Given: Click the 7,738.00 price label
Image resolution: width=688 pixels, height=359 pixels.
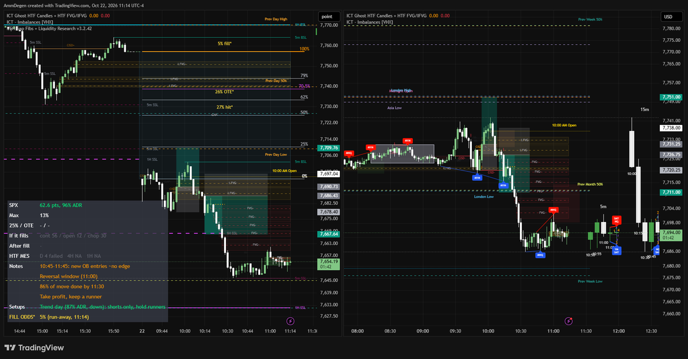Looking at the screenshot, I should [x=670, y=128].
